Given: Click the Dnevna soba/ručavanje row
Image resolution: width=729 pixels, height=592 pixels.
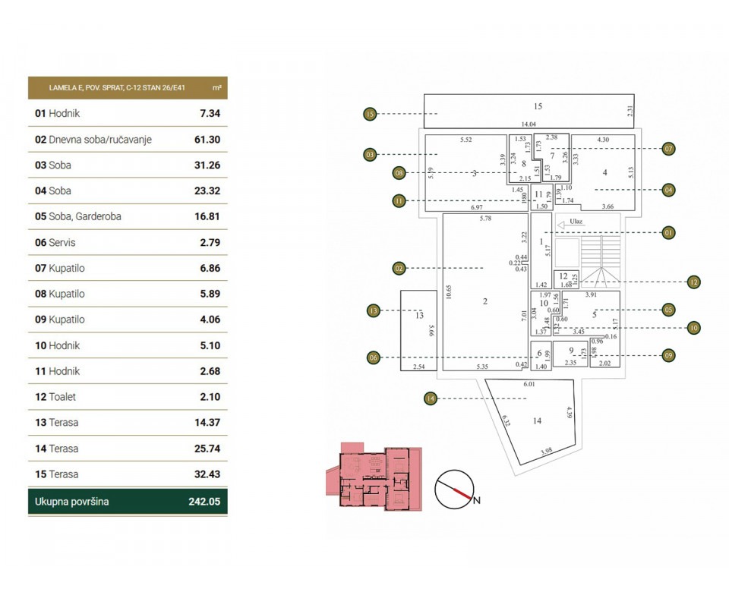Looking at the screenshot, I should (128, 140).
